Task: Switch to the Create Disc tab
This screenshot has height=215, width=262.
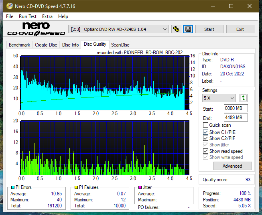Action: (46, 45)
